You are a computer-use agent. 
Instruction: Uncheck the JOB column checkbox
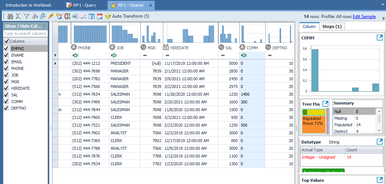(x=6, y=75)
